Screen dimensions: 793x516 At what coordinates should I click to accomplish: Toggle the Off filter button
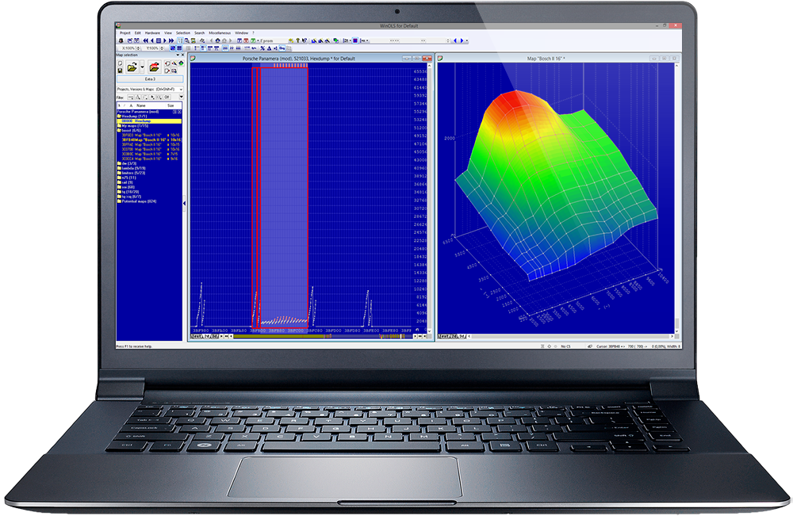tap(167, 97)
